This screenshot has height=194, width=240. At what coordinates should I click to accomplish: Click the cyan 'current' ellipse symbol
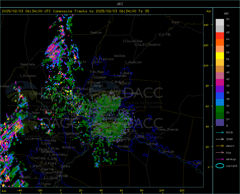[x=220, y=166]
